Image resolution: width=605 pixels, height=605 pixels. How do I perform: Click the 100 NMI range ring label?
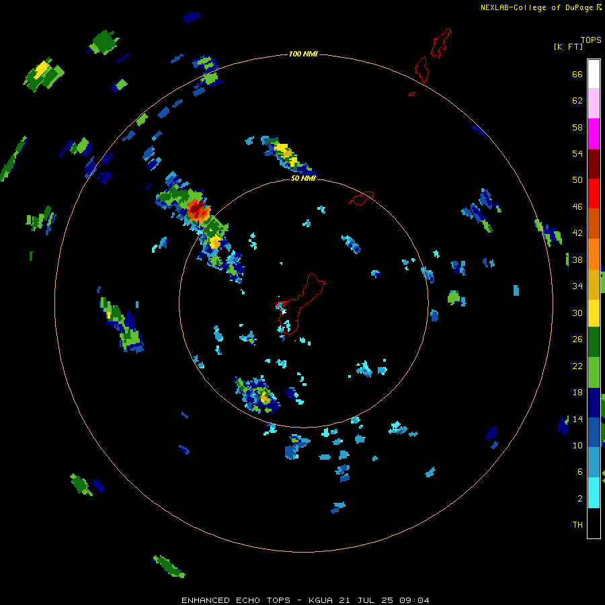(303, 54)
